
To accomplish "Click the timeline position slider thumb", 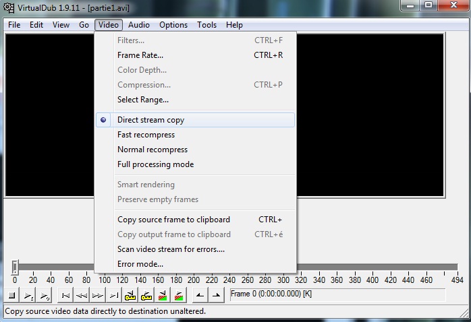I will 15,267.
